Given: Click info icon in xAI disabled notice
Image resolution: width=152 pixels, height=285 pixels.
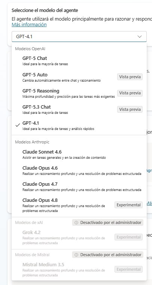Looking at the screenshot, I should click(76, 222).
